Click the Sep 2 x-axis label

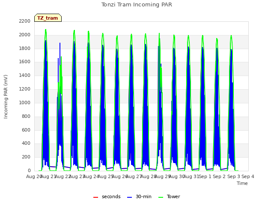coord(219,176)
